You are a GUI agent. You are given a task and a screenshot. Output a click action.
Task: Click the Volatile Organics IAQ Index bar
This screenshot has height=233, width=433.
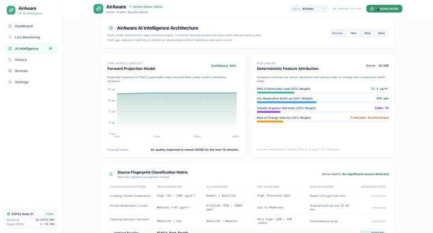click(x=322, y=112)
